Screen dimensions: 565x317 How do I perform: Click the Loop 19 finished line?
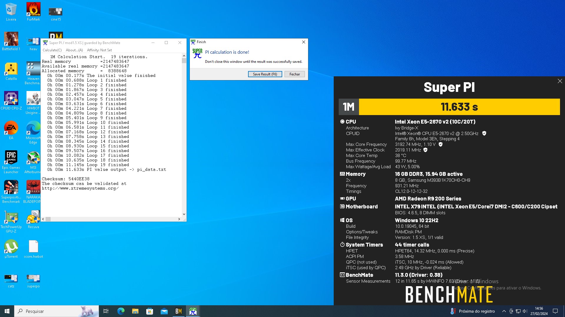(88, 165)
